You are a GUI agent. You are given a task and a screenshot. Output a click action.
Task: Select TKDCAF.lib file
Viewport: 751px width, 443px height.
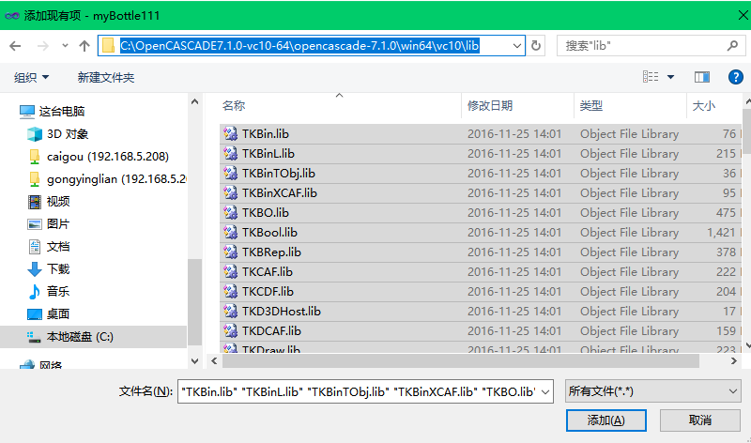481,331
